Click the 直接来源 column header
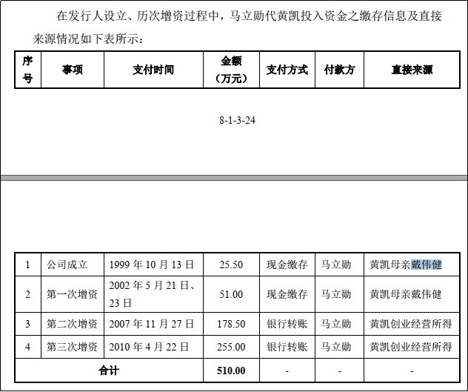 pos(412,70)
